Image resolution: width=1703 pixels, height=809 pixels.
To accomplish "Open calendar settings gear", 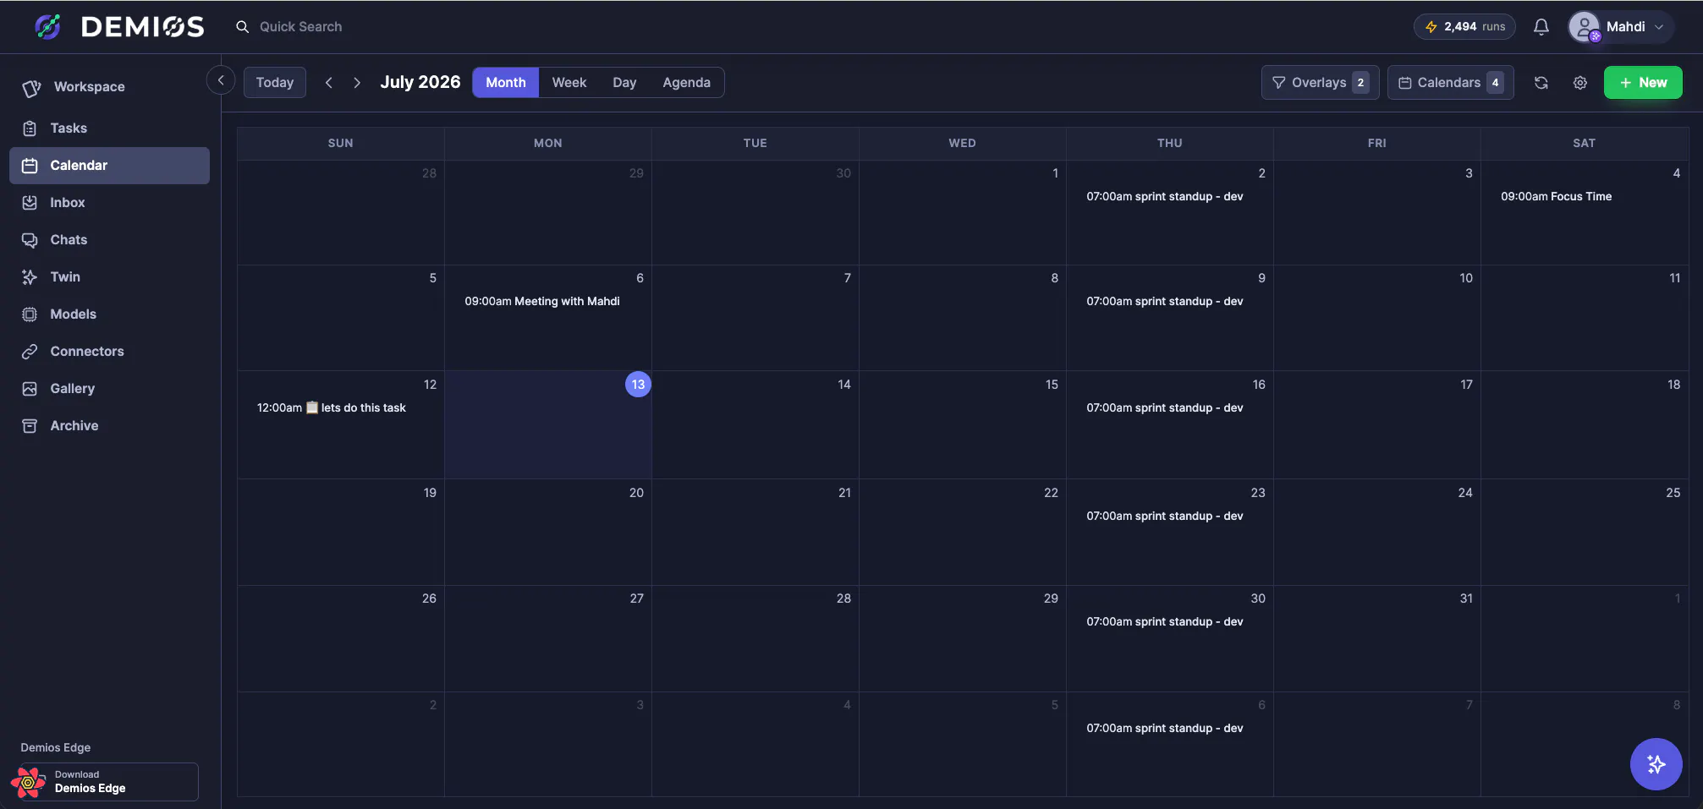I will pyautogui.click(x=1579, y=83).
